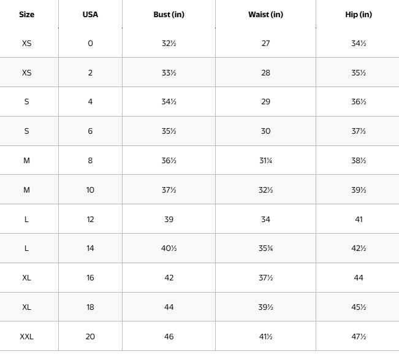Click the Size column header
Viewport: 399px width, 354px height.
(26, 15)
